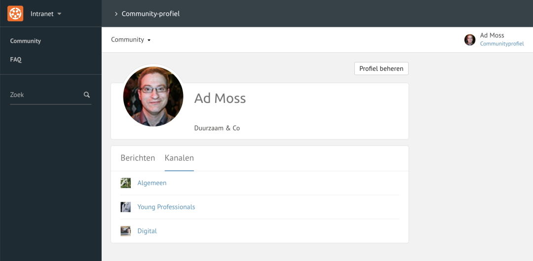Screen dimensions: 533x261
Task: Open the Algemeen channel thumbnail icon
Action: [x=125, y=183]
